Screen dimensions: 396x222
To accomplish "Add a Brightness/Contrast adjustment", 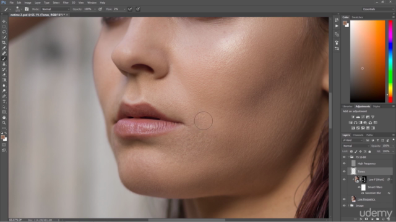I will tap(353, 117).
